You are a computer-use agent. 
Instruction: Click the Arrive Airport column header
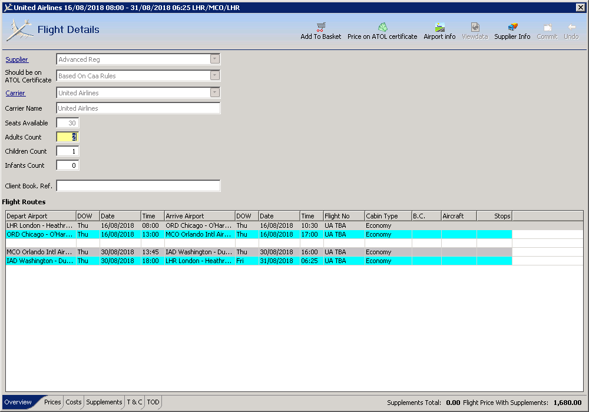[200, 216]
